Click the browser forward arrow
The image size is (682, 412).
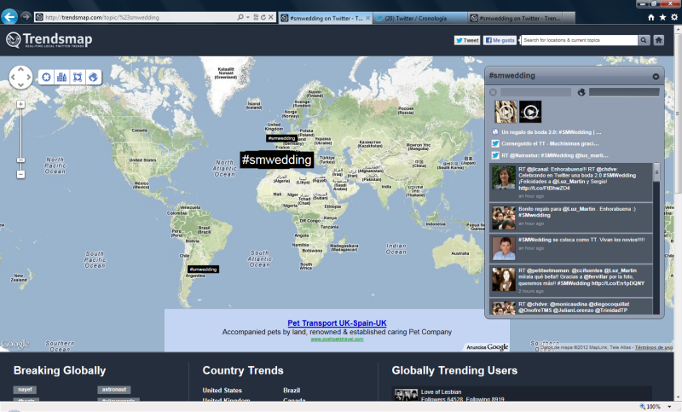pyautogui.click(x=26, y=16)
